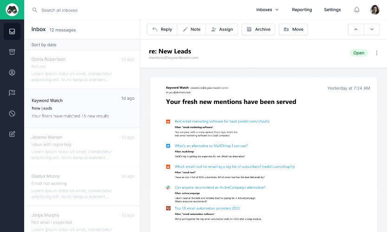The height and width of the screenshot is (232, 387).
Task: Click the Reddit icon beside SaaS mention
Action: pyautogui.click(x=168, y=122)
